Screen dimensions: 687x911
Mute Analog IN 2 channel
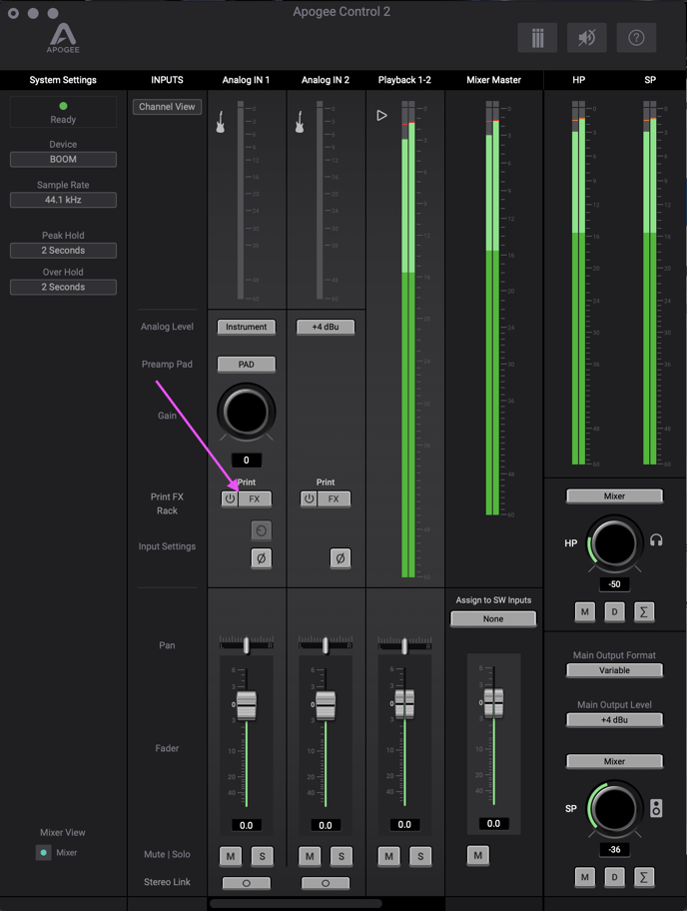tap(310, 856)
